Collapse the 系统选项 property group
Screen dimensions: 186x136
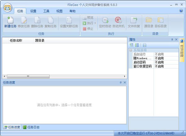click(x=131, y=50)
